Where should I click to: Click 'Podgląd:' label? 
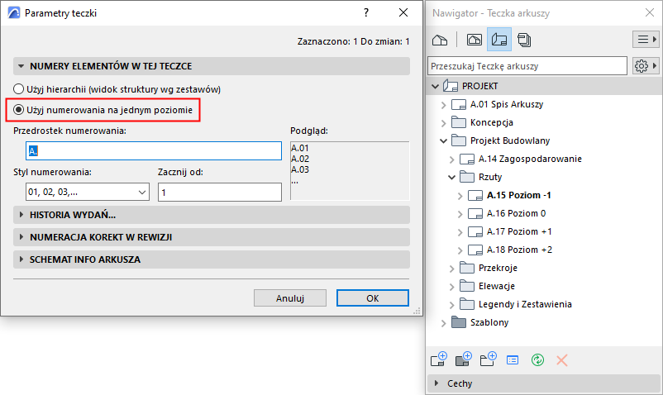(309, 131)
